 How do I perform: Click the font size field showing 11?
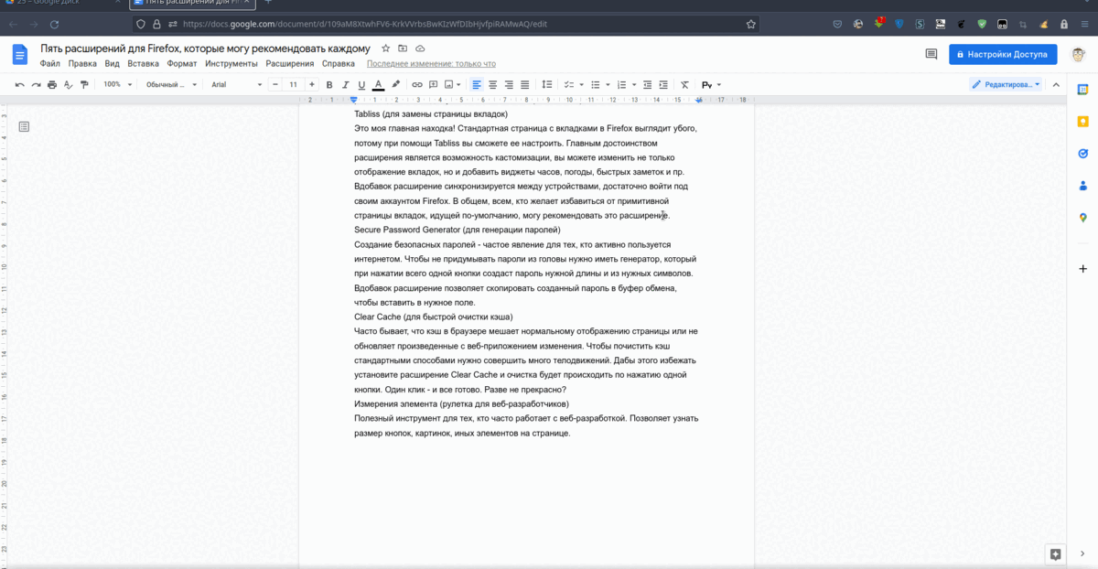[x=293, y=84]
